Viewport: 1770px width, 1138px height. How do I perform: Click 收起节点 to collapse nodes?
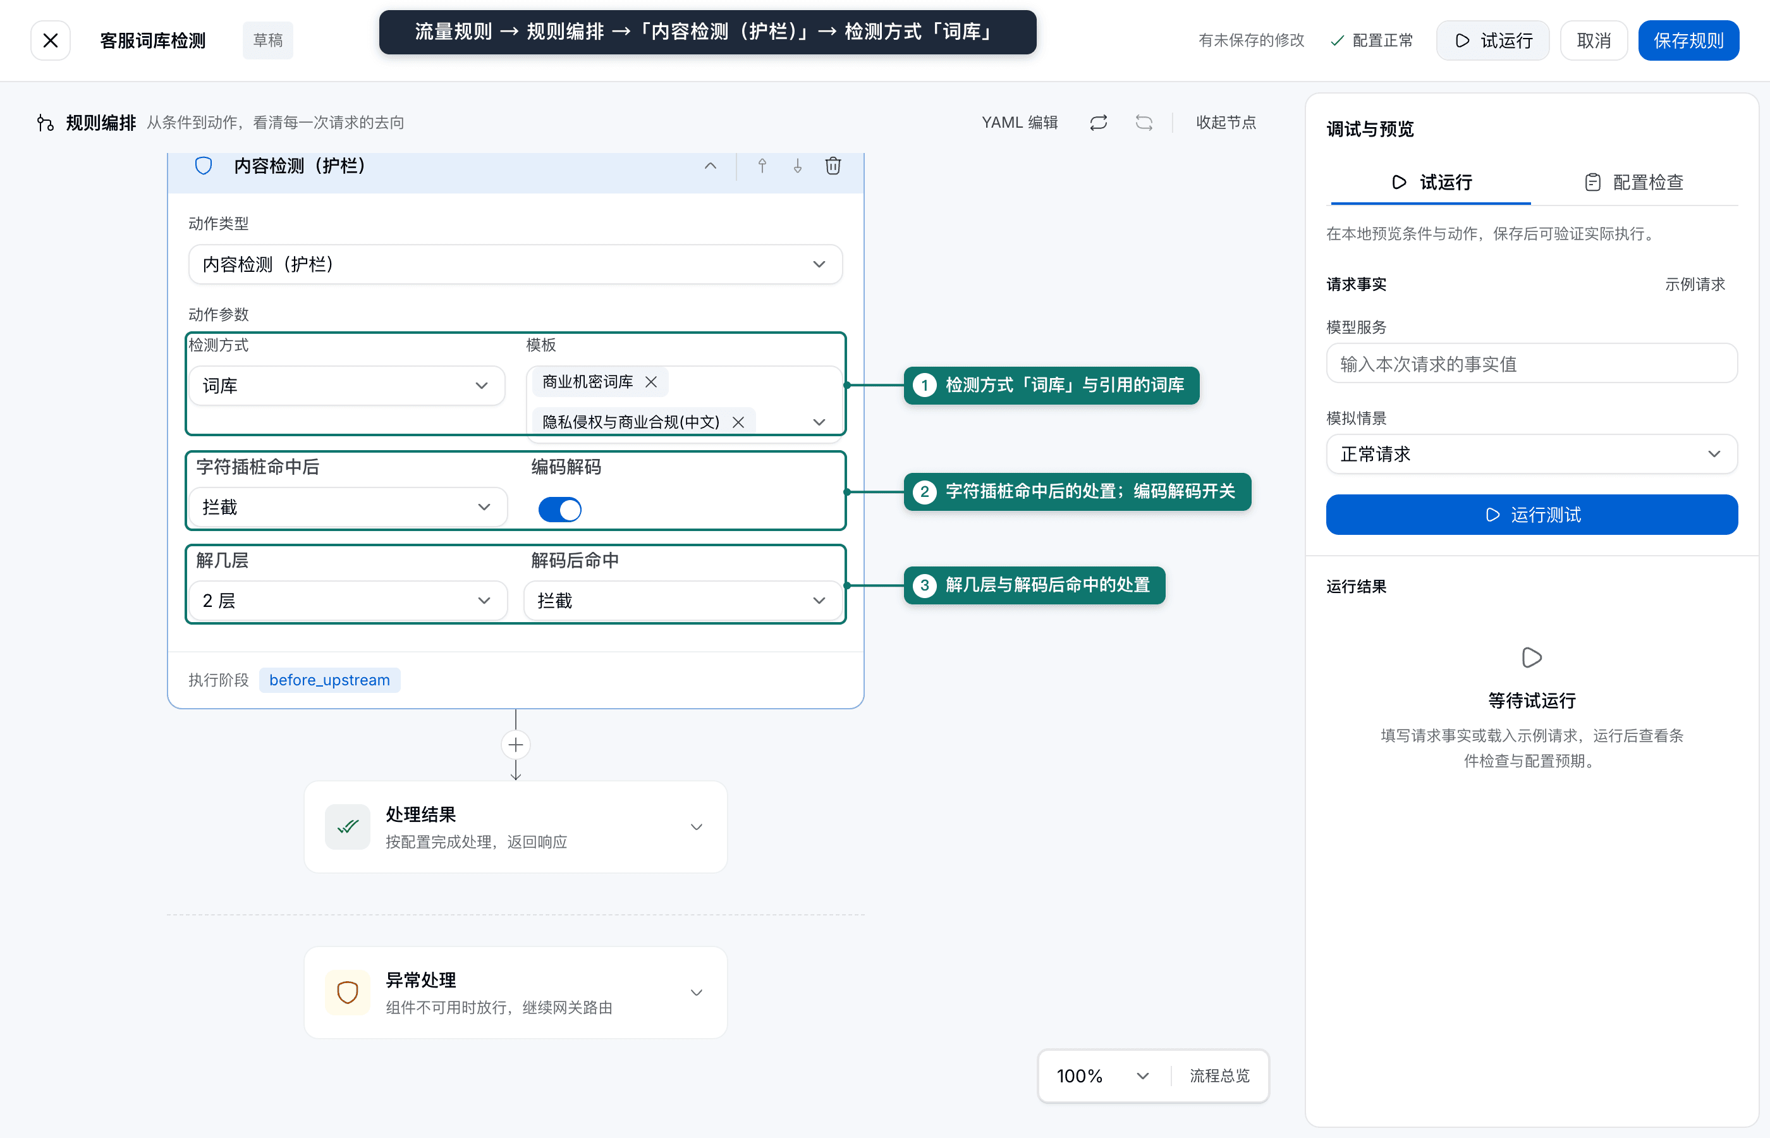[x=1226, y=122]
